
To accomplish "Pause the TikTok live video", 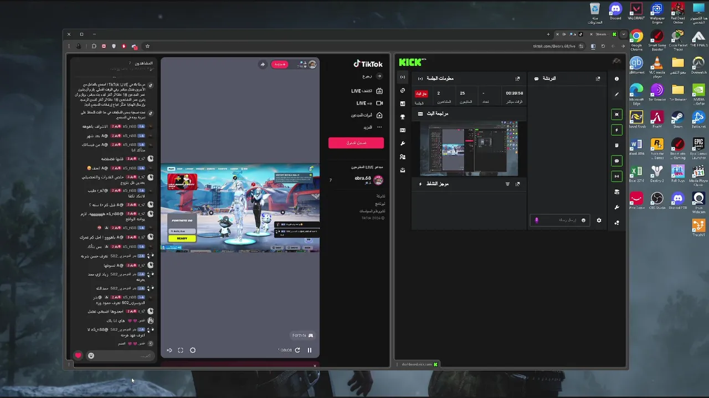I will click(x=310, y=350).
